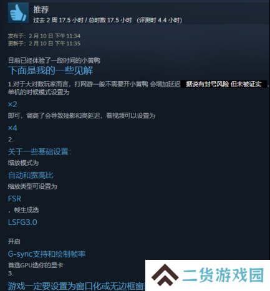This screenshot has width=270, height=291.
Task: Click the ×2 mode heading
Action: [x=12, y=104]
